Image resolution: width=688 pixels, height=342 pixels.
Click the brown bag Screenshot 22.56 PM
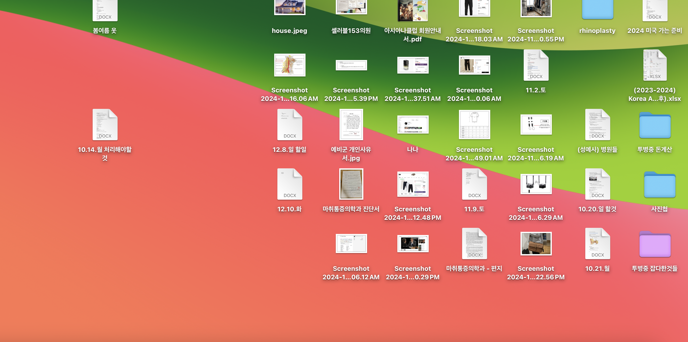point(536,244)
